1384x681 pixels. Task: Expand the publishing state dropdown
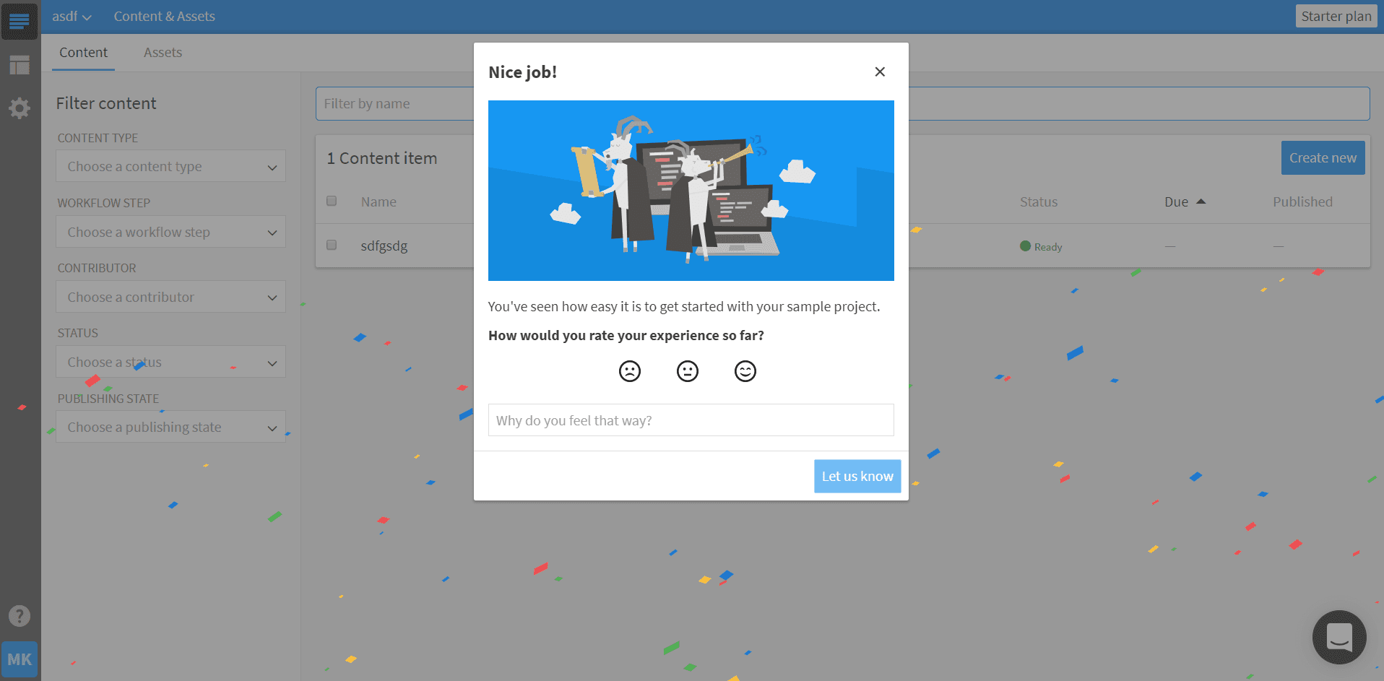pyautogui.click(x=170, y=427)
